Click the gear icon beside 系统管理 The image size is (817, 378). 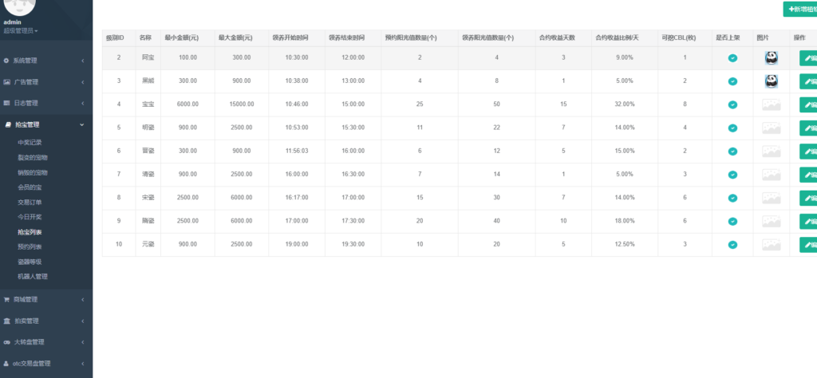(6, 61)
